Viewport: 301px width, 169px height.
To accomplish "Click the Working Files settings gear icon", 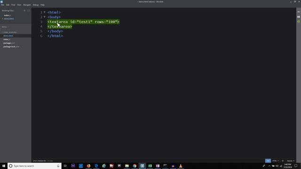I will (24, 10).
